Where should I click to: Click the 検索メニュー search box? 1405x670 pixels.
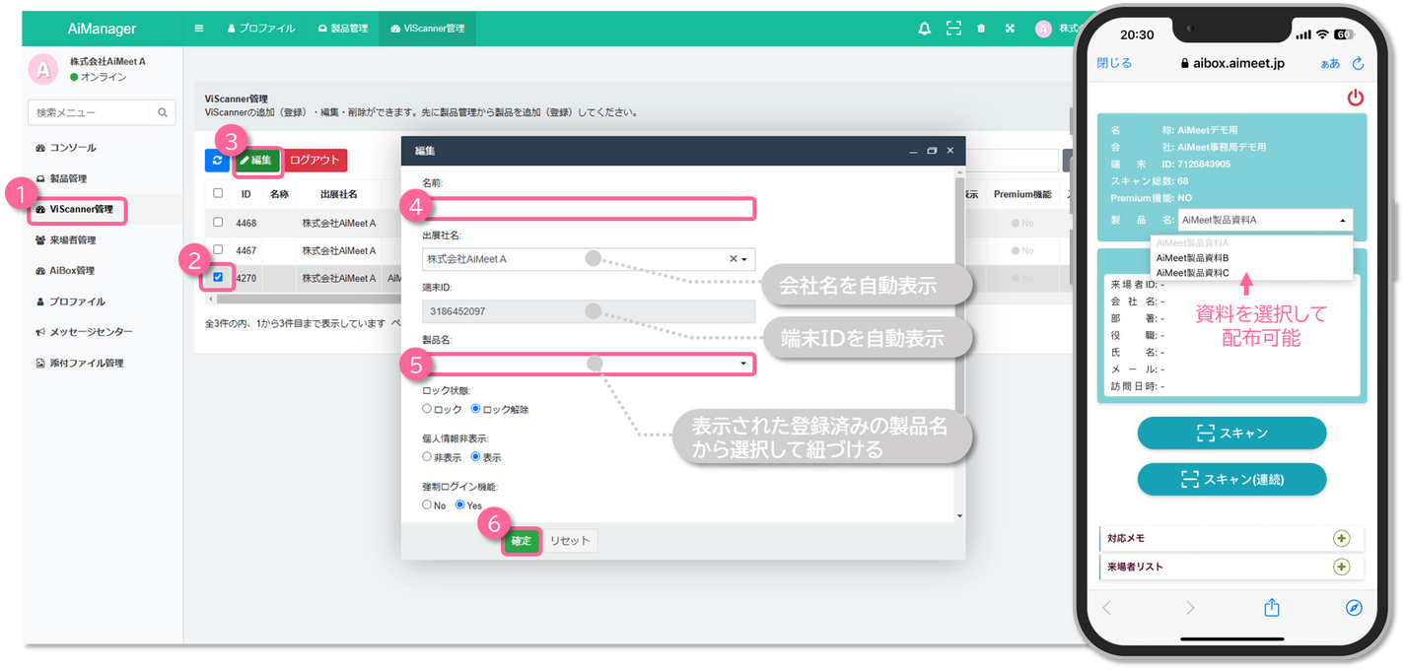coord(91,112)
